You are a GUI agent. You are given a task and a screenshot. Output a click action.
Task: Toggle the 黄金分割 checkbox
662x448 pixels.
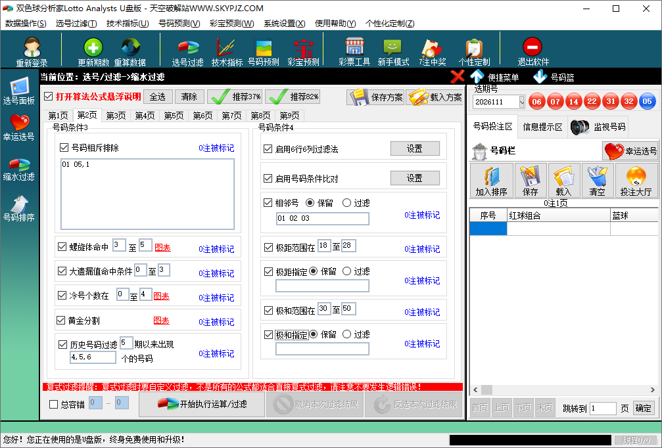coord(60,320)
